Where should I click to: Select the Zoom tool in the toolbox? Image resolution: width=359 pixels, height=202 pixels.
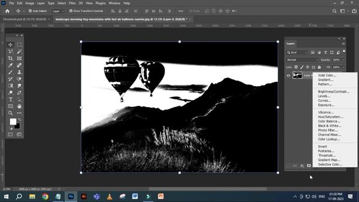pyautogui.click(x=10, y=113)
